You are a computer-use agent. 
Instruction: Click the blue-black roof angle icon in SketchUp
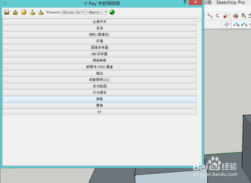[244, 24]
